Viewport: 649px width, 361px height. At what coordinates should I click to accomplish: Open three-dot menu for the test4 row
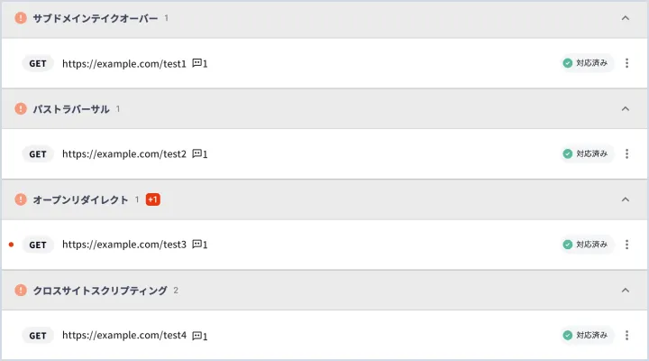pos(626,335)
